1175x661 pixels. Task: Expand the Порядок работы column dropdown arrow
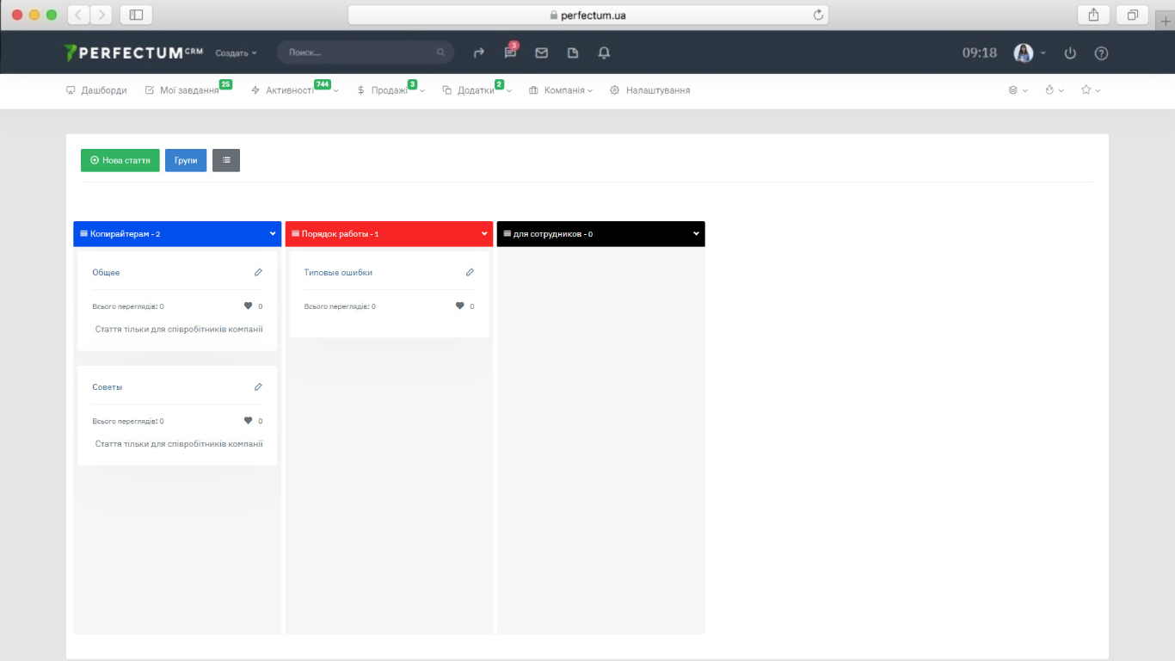pos(484,234)
